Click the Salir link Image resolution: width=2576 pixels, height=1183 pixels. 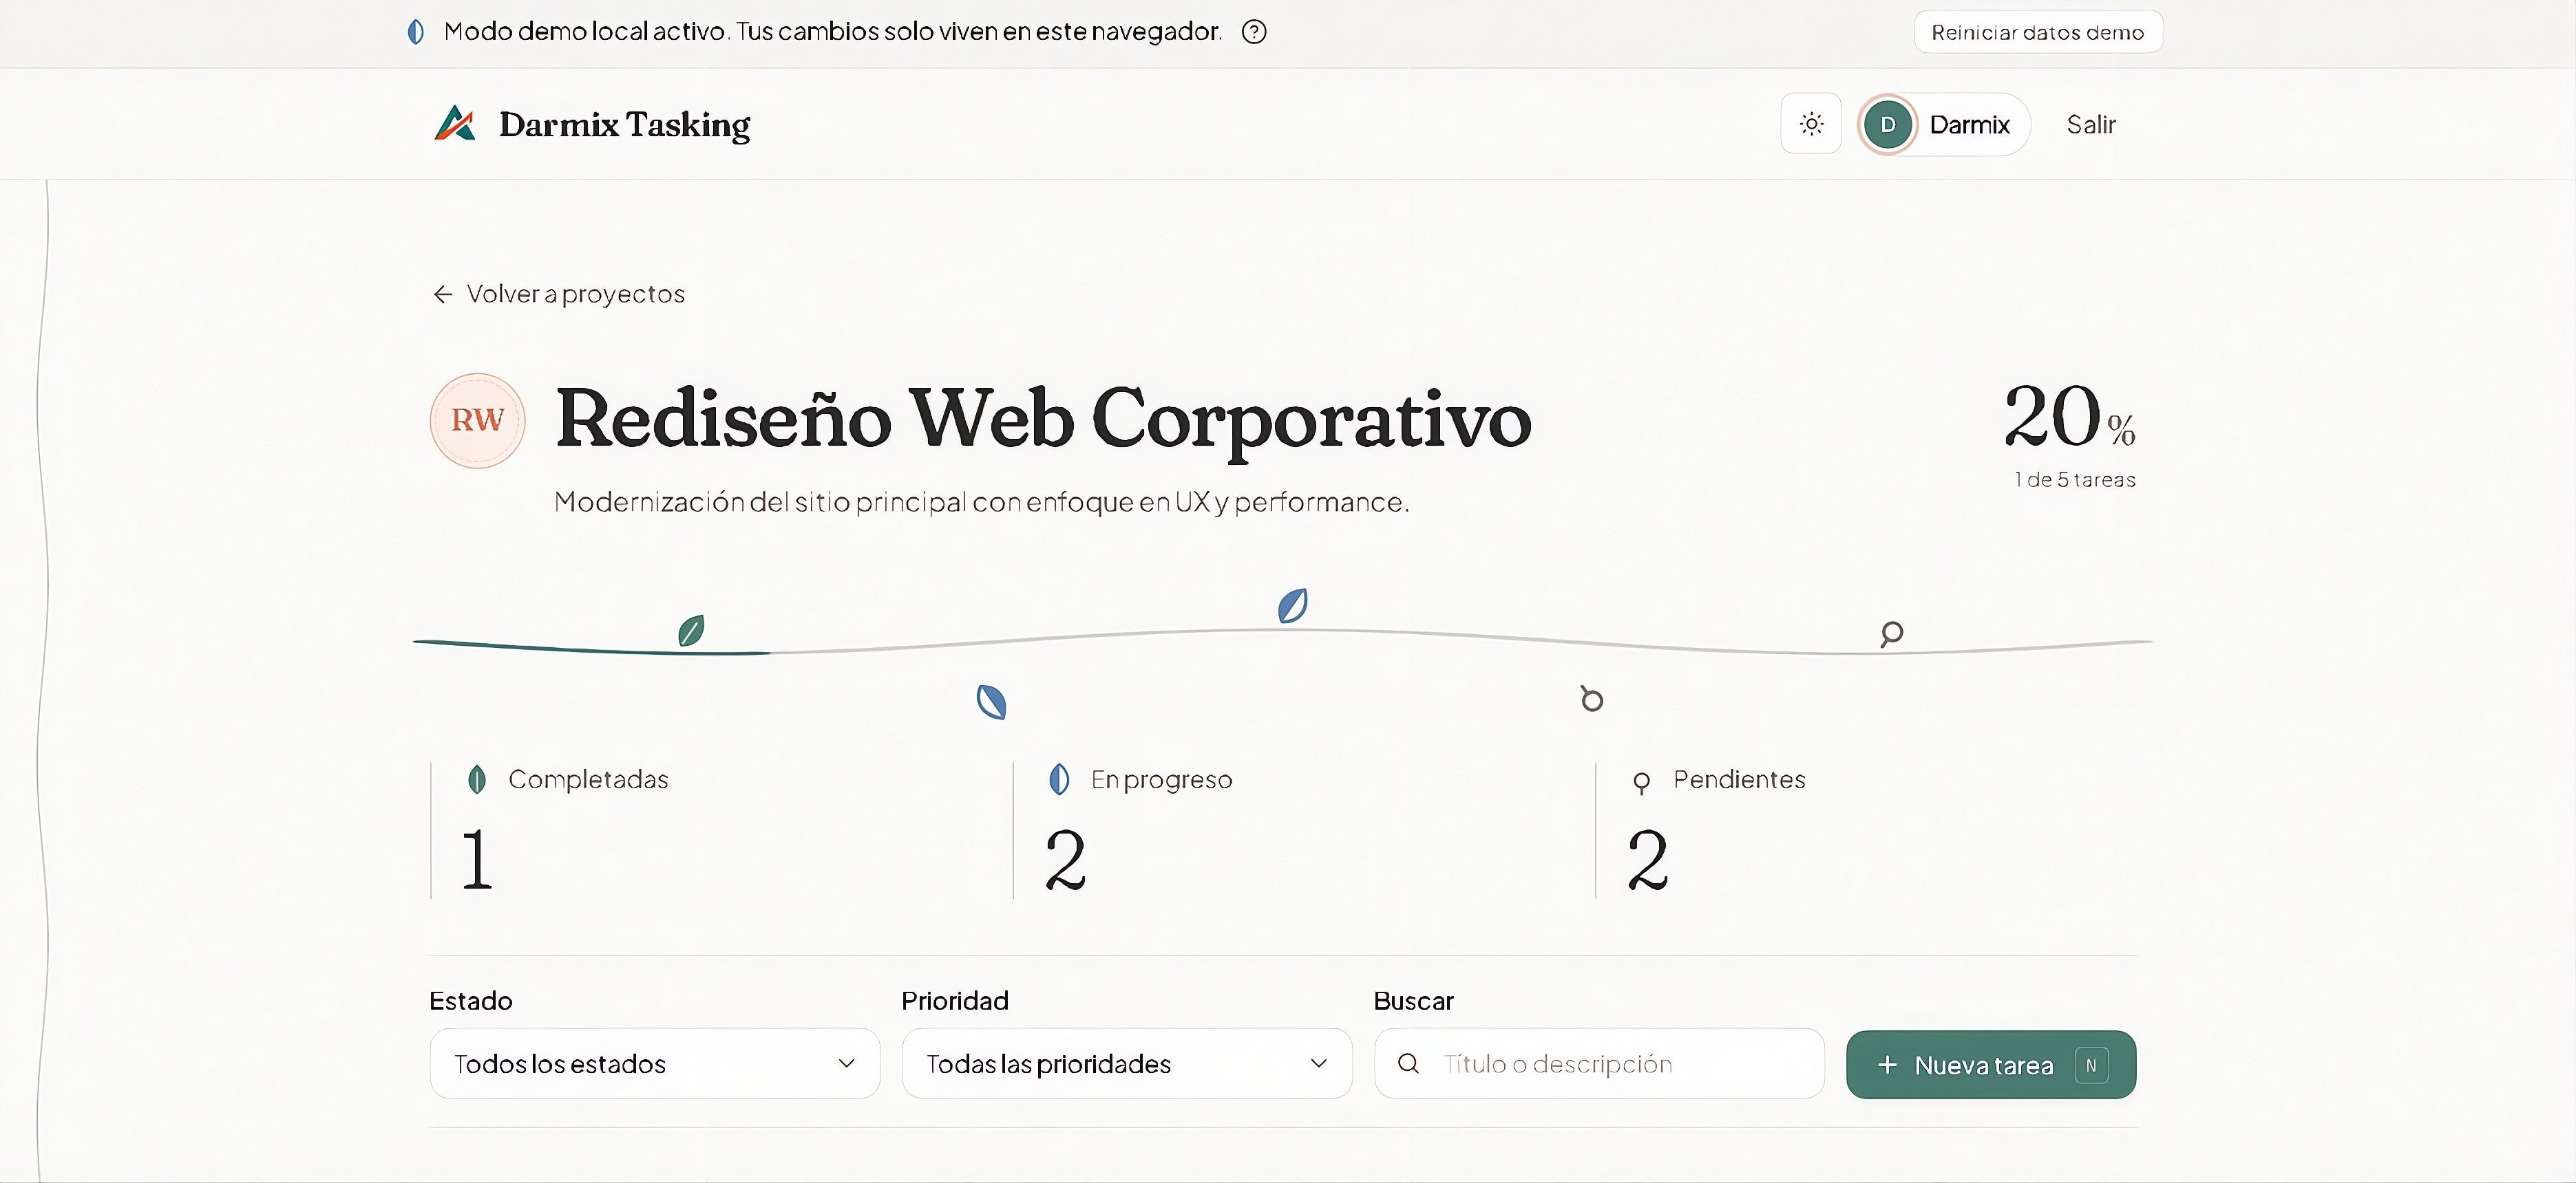pyautogui.click(x=2091, y=125)
